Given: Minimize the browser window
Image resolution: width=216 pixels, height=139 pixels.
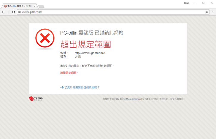Looking at the screenshot, I should [195, 3].
